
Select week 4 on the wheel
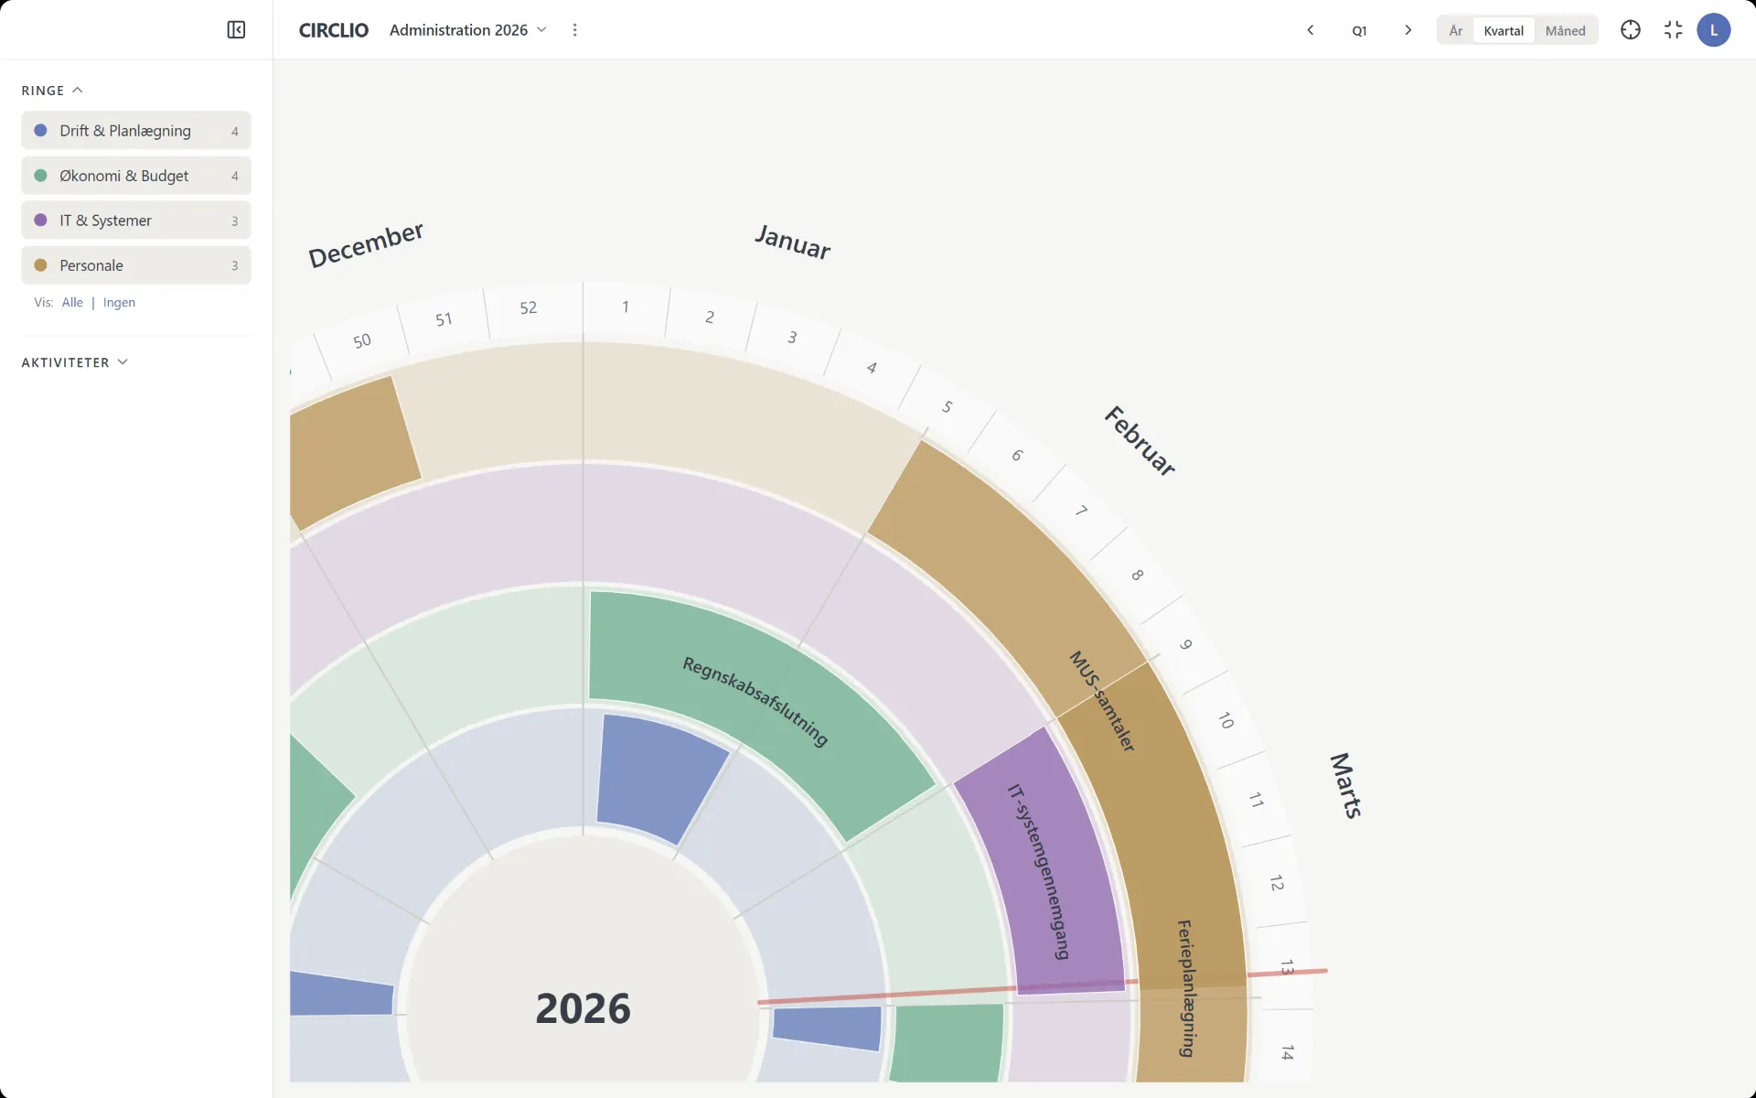tap(872, 368)
